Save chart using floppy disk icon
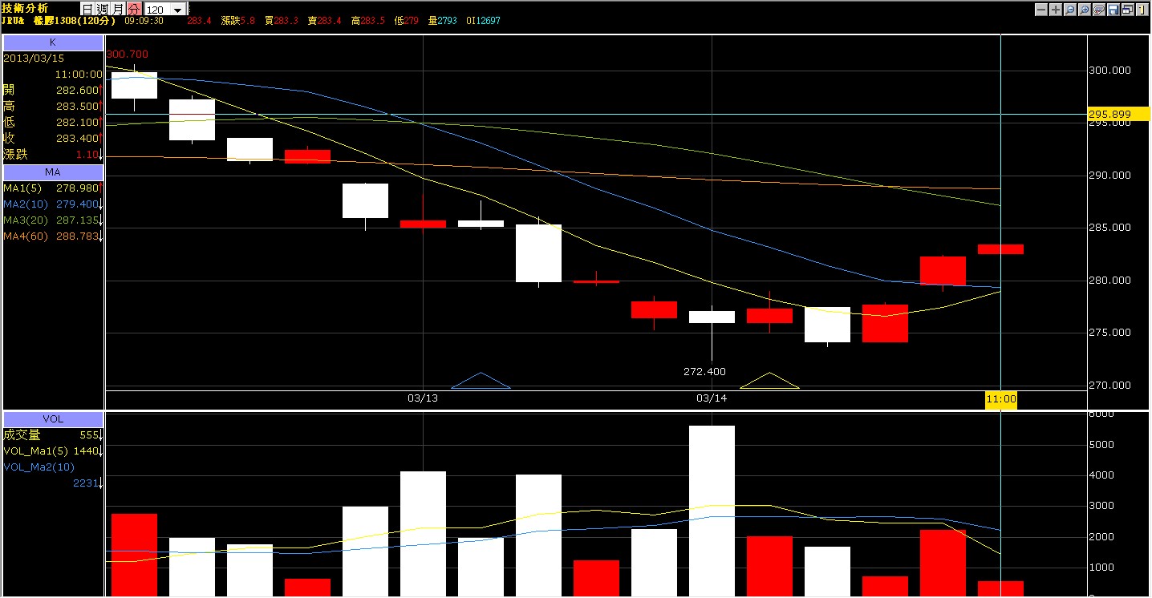 (x=1113, y=10)
